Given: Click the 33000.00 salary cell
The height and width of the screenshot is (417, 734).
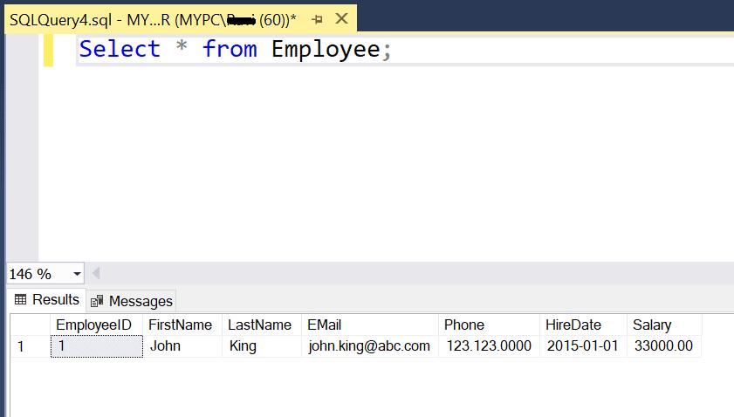Looking at the screenshot, I should click(662, 346).
